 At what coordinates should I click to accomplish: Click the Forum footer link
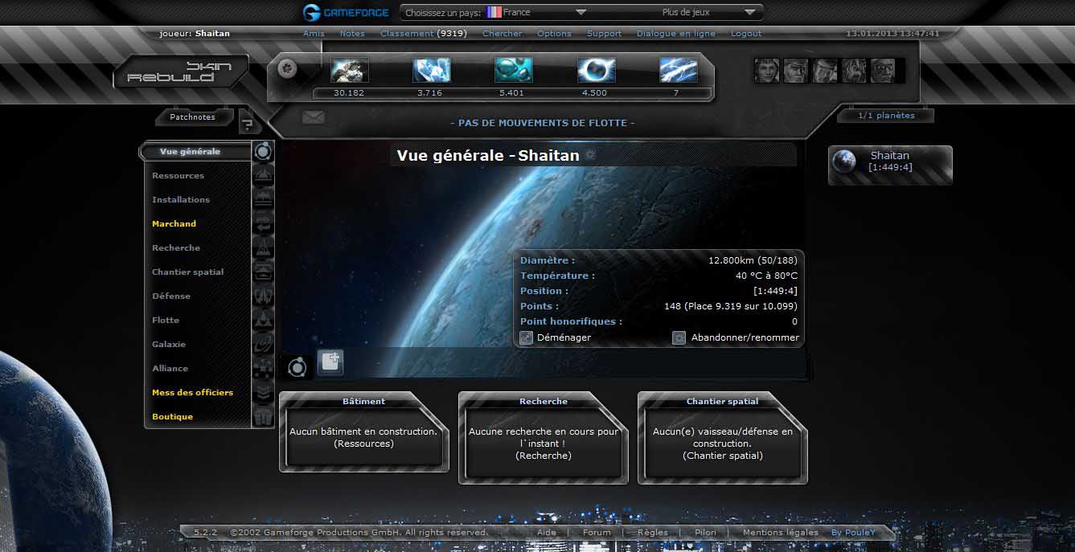(597, 532)
